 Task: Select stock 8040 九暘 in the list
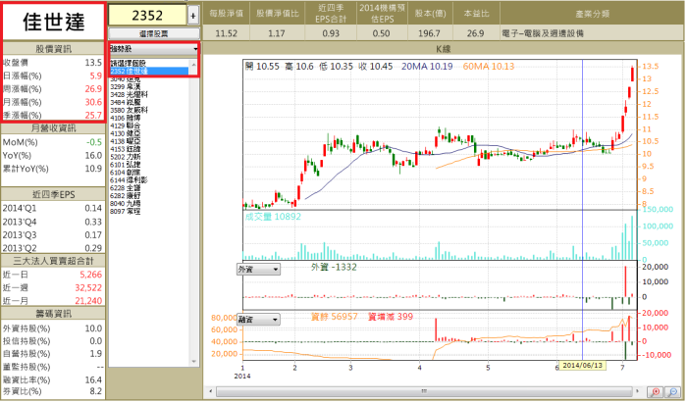[x=126, y=204]
